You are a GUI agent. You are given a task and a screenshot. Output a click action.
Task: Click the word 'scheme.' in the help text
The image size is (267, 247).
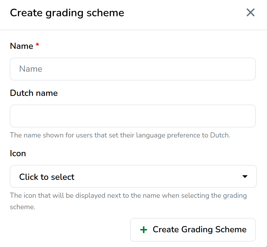point(23,207)
